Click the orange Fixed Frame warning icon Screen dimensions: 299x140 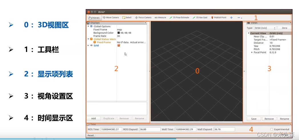click(x=95, y=42)
